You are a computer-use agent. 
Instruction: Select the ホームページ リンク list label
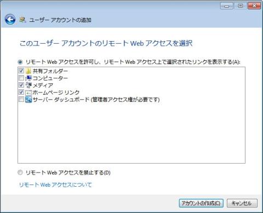click(x=56, y=93)
